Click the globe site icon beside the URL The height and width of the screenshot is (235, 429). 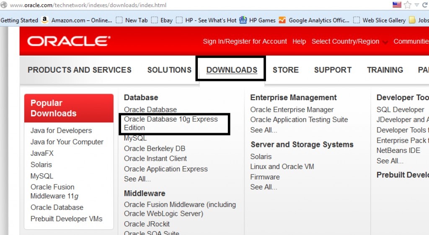(3, 5)
